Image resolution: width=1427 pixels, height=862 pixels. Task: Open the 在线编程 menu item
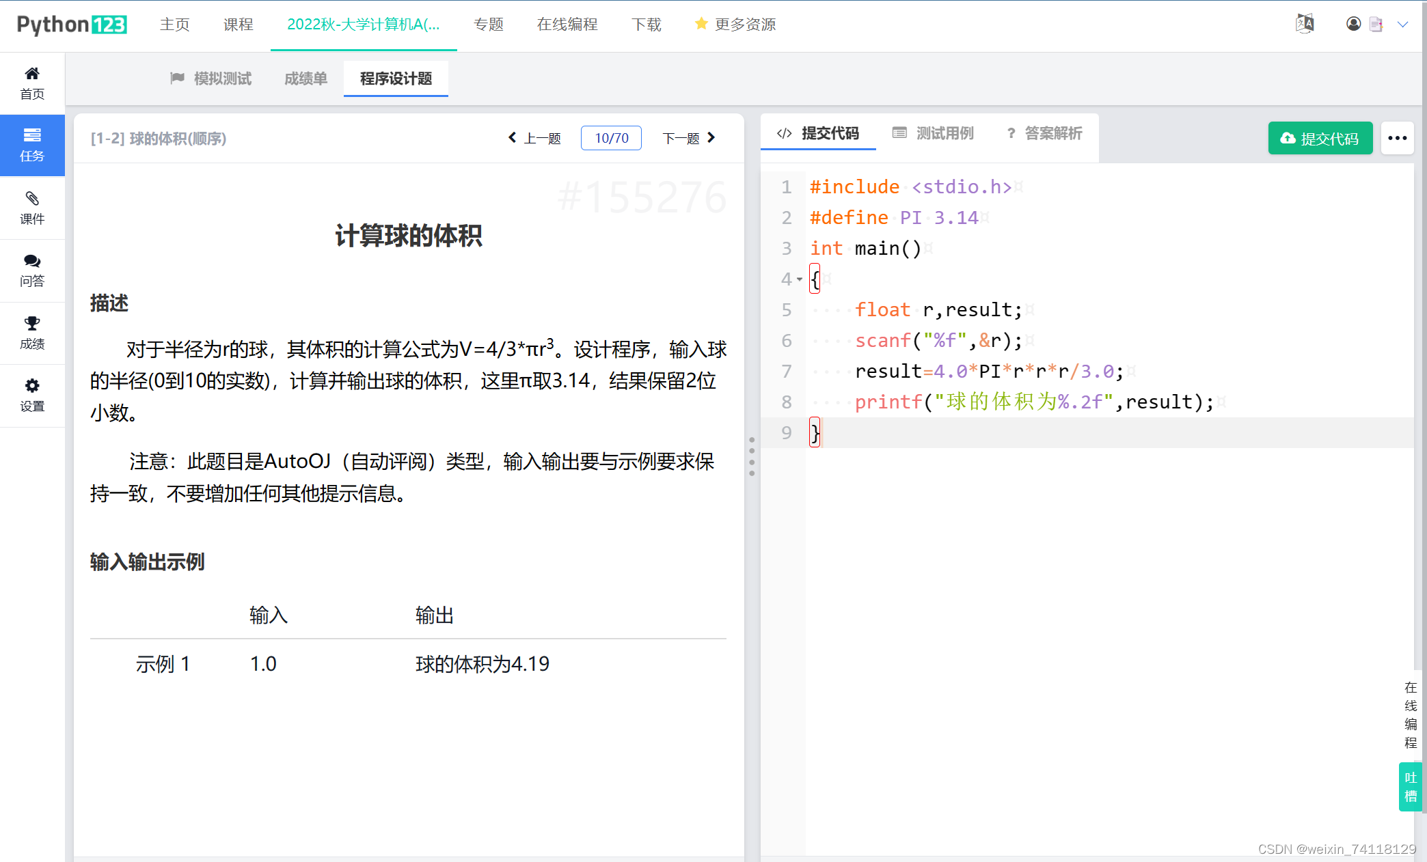567,24
